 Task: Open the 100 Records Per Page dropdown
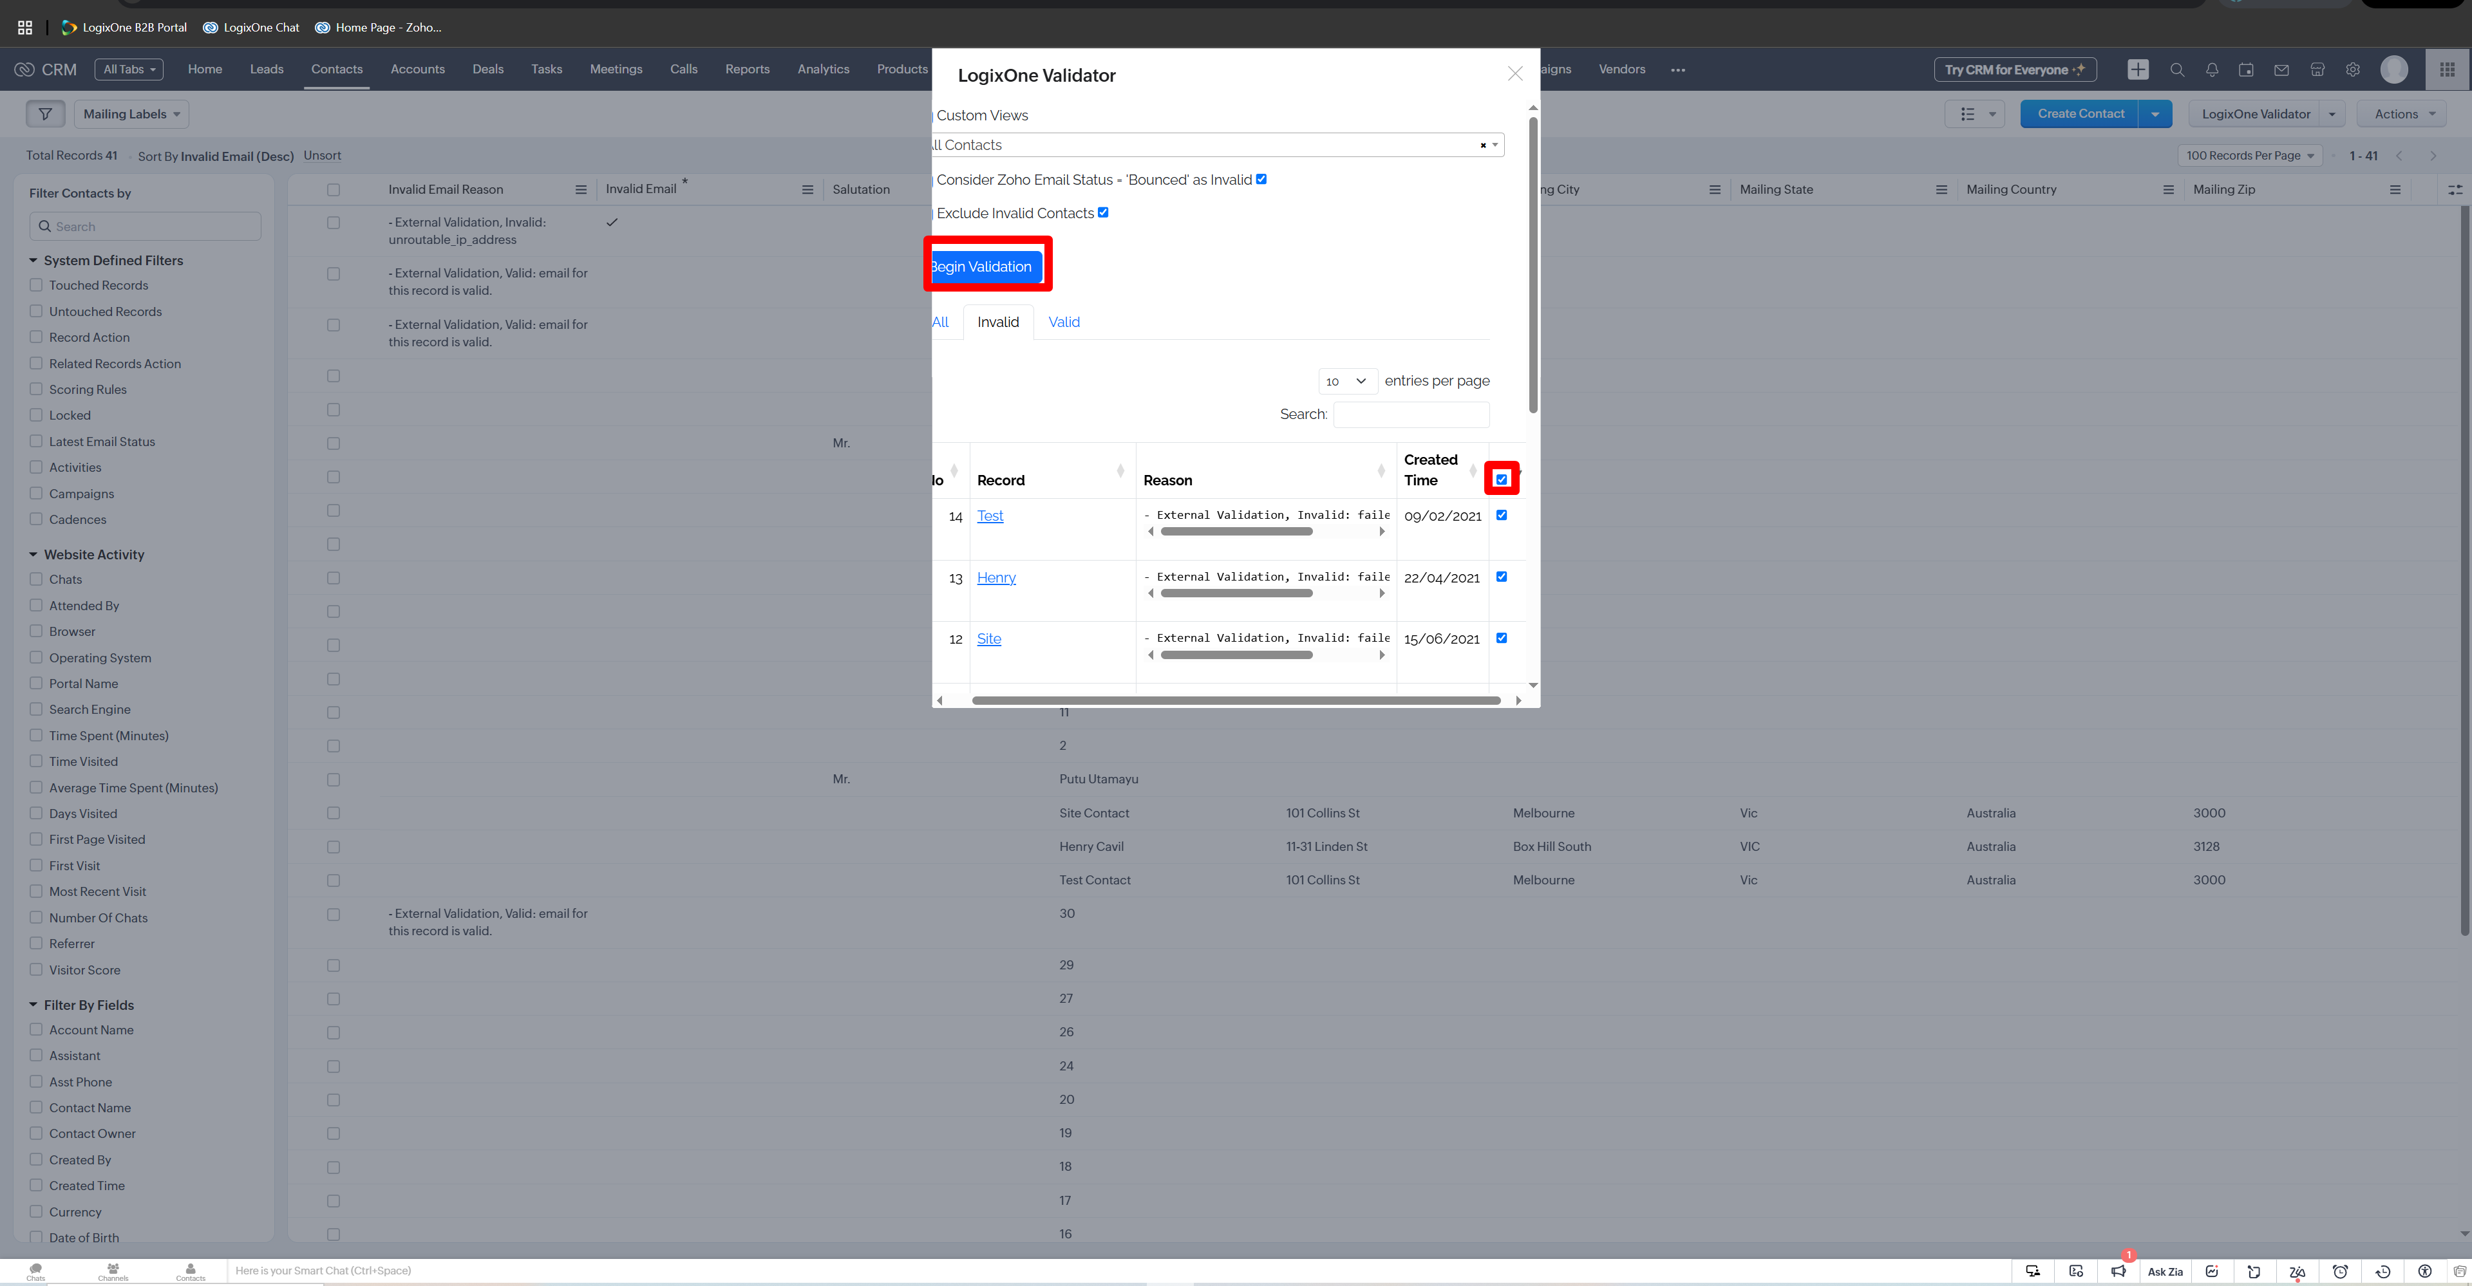[2249, 155]
